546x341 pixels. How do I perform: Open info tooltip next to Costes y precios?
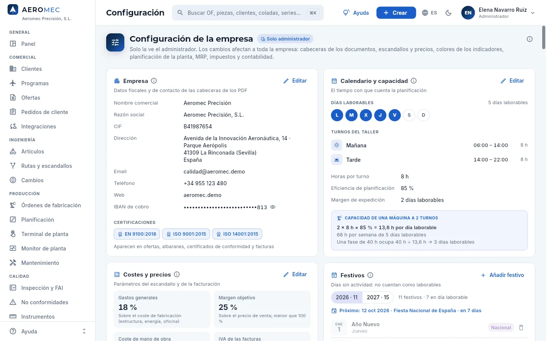point(177,274)
